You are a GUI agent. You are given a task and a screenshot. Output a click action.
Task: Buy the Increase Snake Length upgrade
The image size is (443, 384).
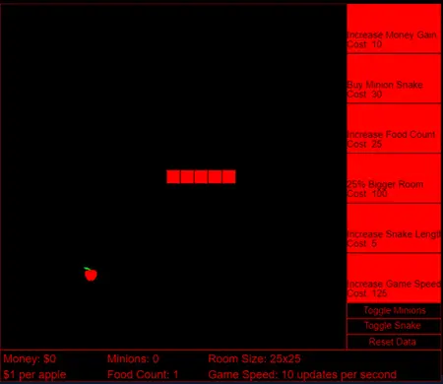[394, 228]
